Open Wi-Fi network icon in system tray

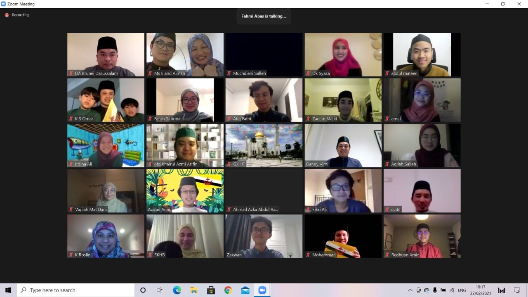pos(452,290)
